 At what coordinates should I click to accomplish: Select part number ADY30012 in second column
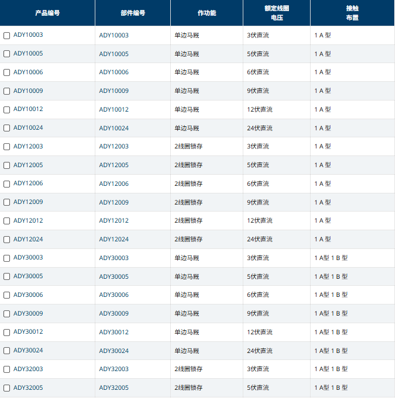(113, 333)
